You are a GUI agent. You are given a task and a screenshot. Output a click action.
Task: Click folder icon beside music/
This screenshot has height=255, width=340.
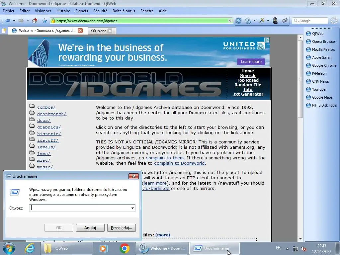[32, 166]
